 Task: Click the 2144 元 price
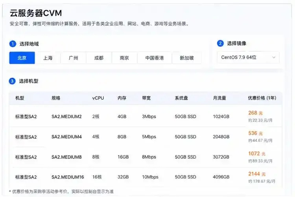click(257, 174)
